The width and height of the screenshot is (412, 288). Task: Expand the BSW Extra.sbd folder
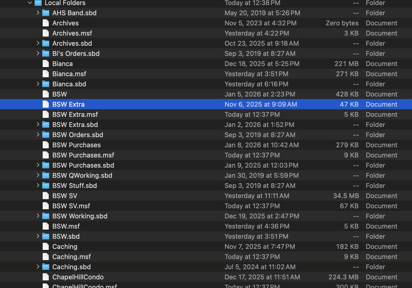click(x=38, y=124)
